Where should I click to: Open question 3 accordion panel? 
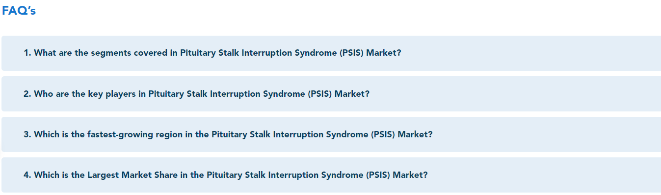[x=331, y=134]
